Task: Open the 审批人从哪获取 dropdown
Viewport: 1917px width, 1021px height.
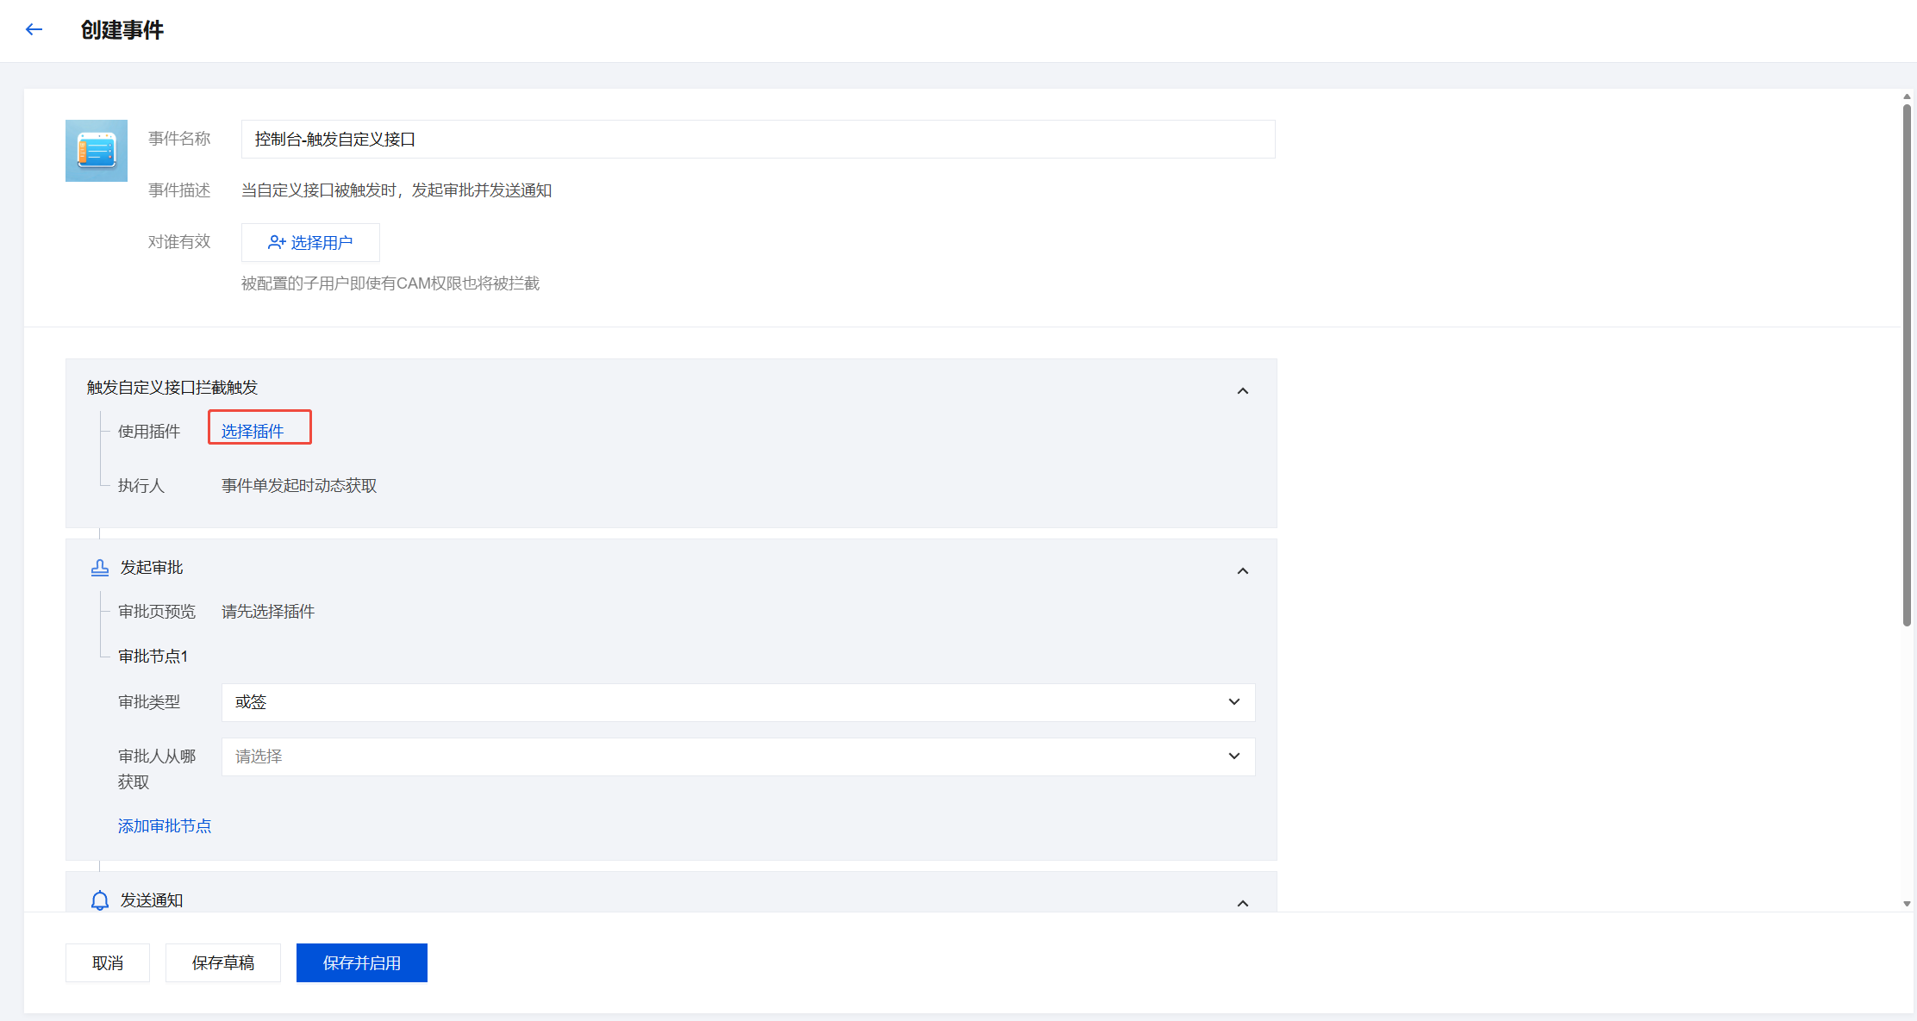Action: [737, 756]
